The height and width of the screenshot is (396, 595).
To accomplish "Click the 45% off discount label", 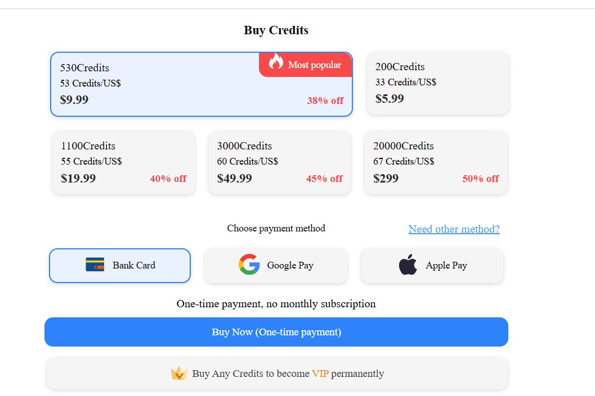I will tap(324, 179).
